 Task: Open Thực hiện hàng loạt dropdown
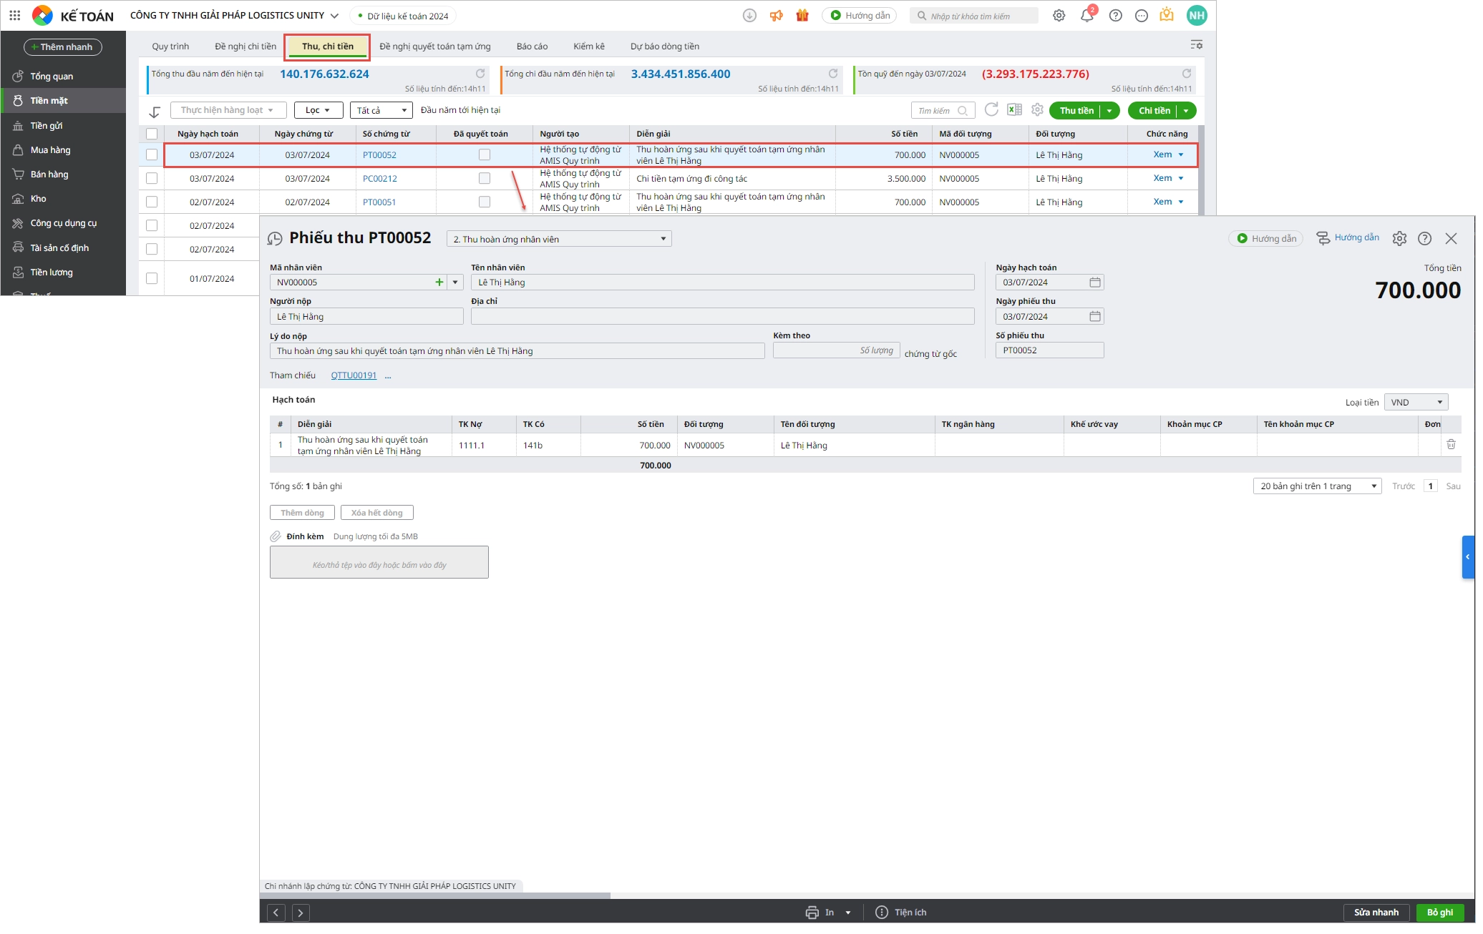tap(228, 110)
